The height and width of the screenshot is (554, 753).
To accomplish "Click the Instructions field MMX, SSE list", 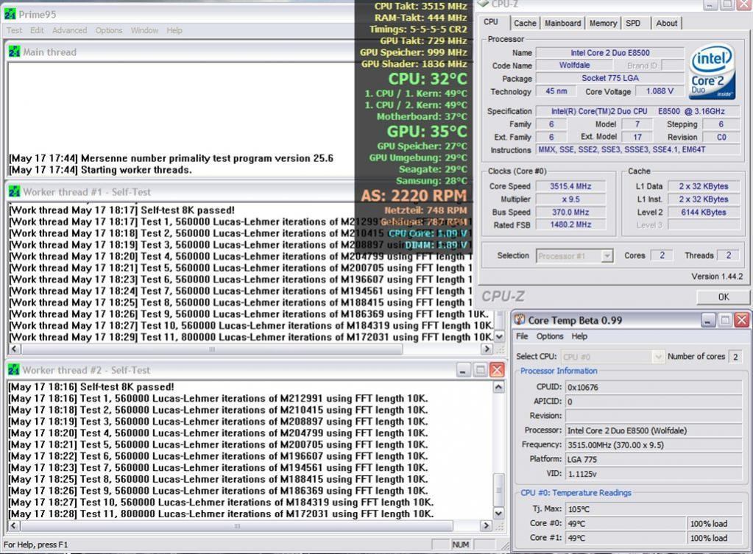I will point(637,150).
